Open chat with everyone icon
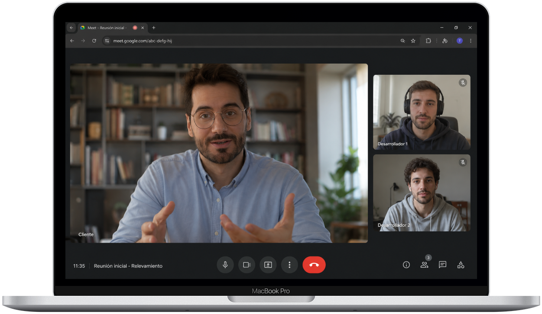This screenshot has height=314, width=542. 442,265
